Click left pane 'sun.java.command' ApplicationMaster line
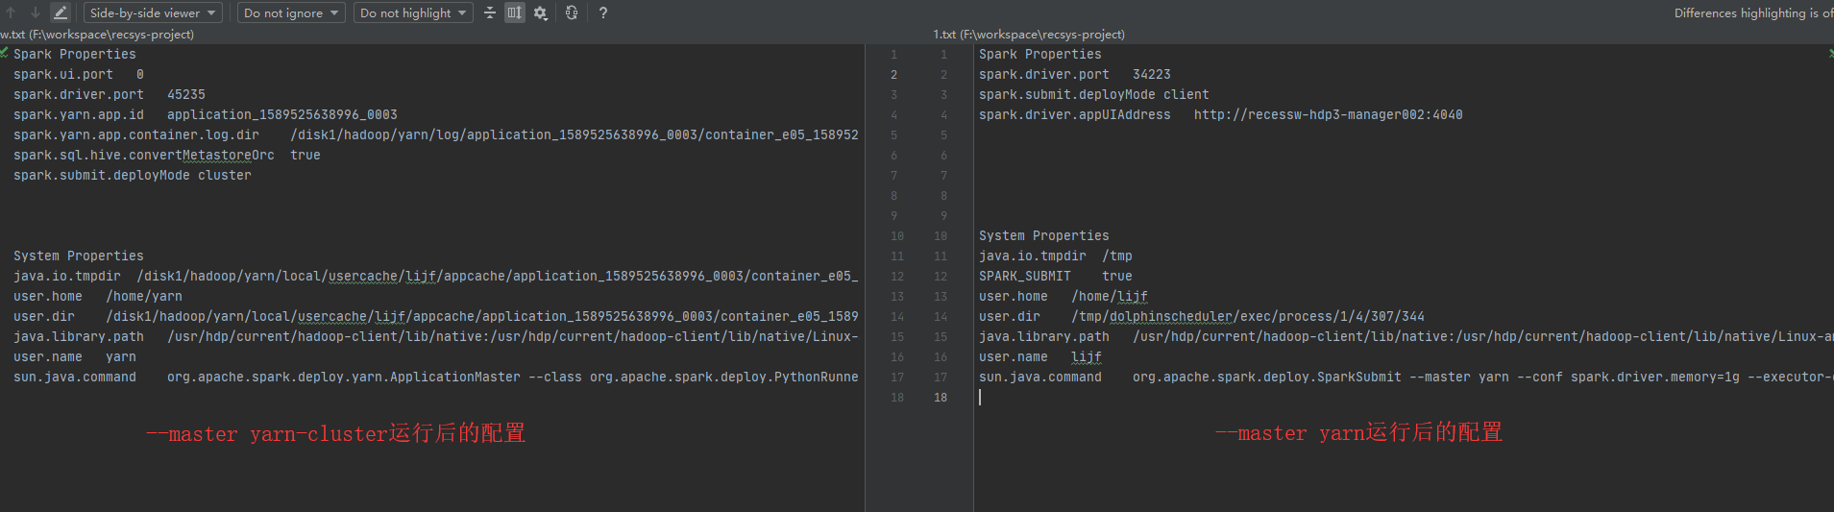 tap(436, 377)
